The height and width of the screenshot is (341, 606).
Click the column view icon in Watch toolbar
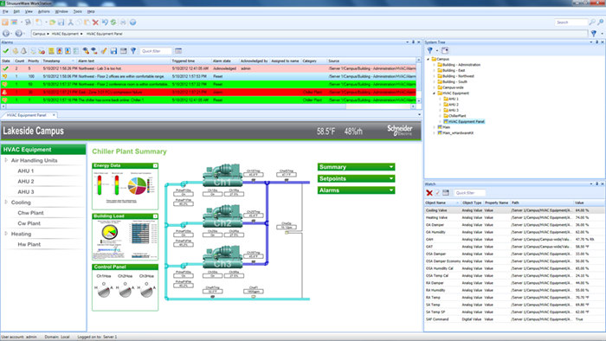tap(446, 193)
